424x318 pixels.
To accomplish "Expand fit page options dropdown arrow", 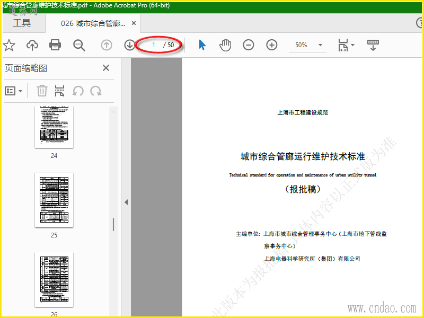I will (352, 45).
